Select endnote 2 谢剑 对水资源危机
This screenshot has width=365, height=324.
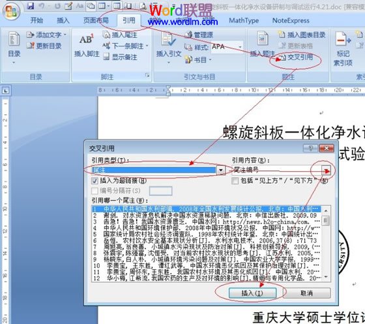(x=206, y=215)
